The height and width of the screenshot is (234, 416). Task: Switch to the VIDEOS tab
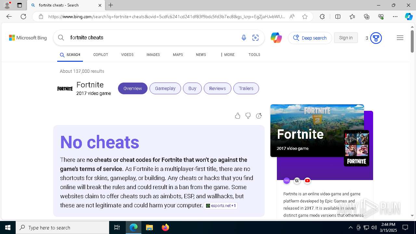point(127,55)
